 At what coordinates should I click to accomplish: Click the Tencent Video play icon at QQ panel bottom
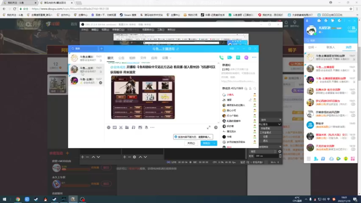pos(338,159)
